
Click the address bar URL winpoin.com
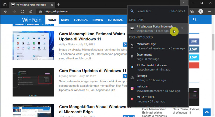[56, 11]
